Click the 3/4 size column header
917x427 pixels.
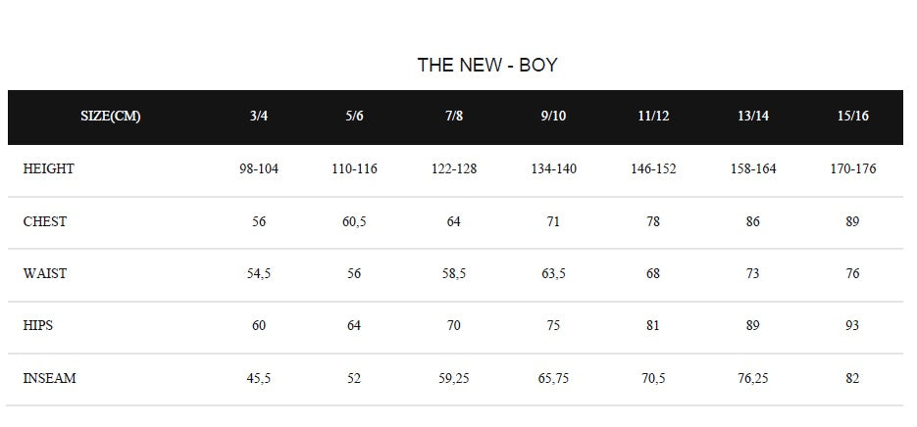click(259, 117)
